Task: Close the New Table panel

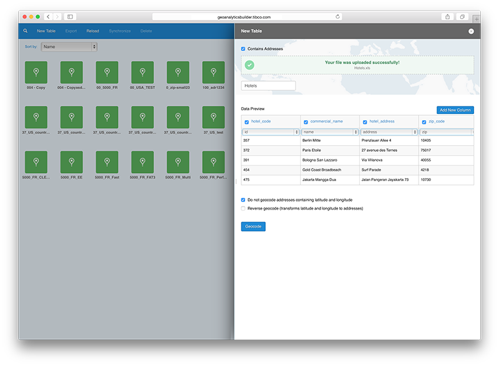Action: 471,31
